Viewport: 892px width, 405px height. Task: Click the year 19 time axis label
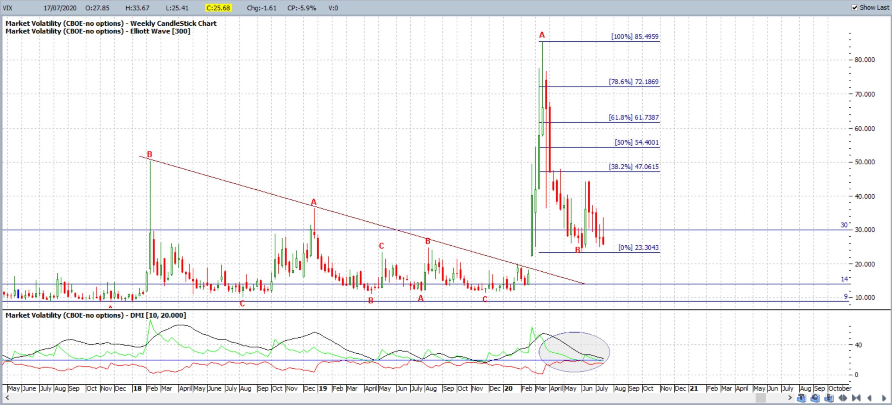(x=323, y=388)
